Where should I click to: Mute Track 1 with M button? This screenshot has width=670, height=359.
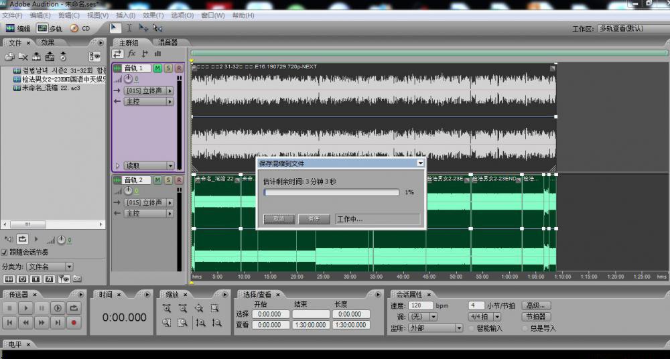pos(157,68)
